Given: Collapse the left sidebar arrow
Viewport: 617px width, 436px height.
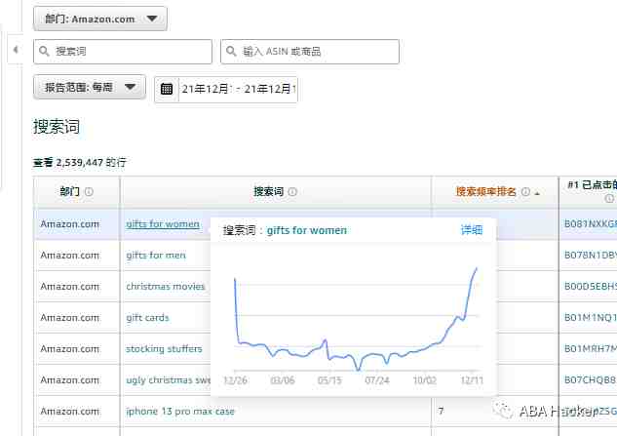Looking at the screenshot, I should tap(16, 50).
